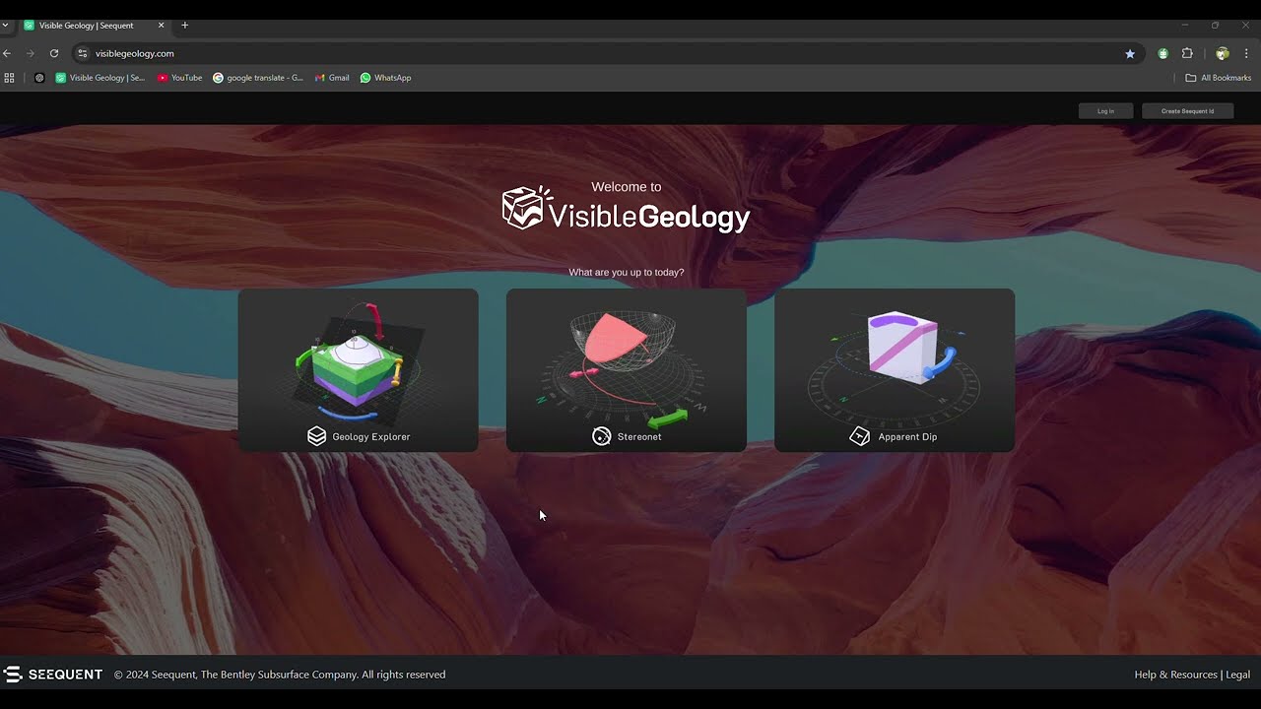1261x709 pixels.
Task: Open the Extensions puzzle menu
Action: tap(1187, 53)
